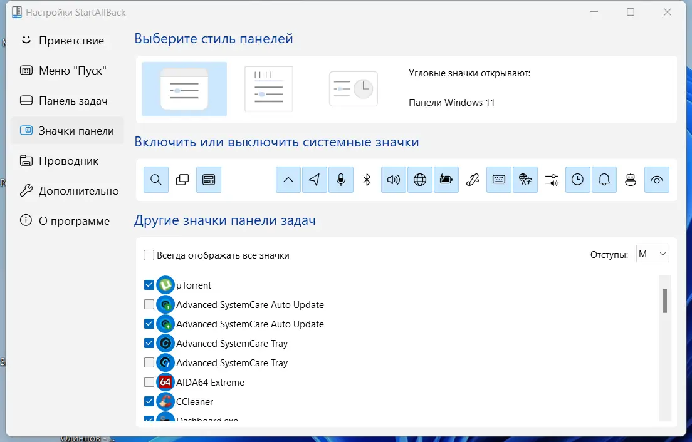Open the Приветствие section
692x442 pixels.
(67, 41)
